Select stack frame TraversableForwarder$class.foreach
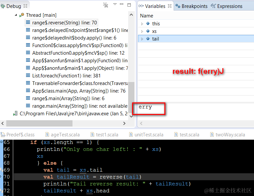Screen dimensions: 254x196 80,83
